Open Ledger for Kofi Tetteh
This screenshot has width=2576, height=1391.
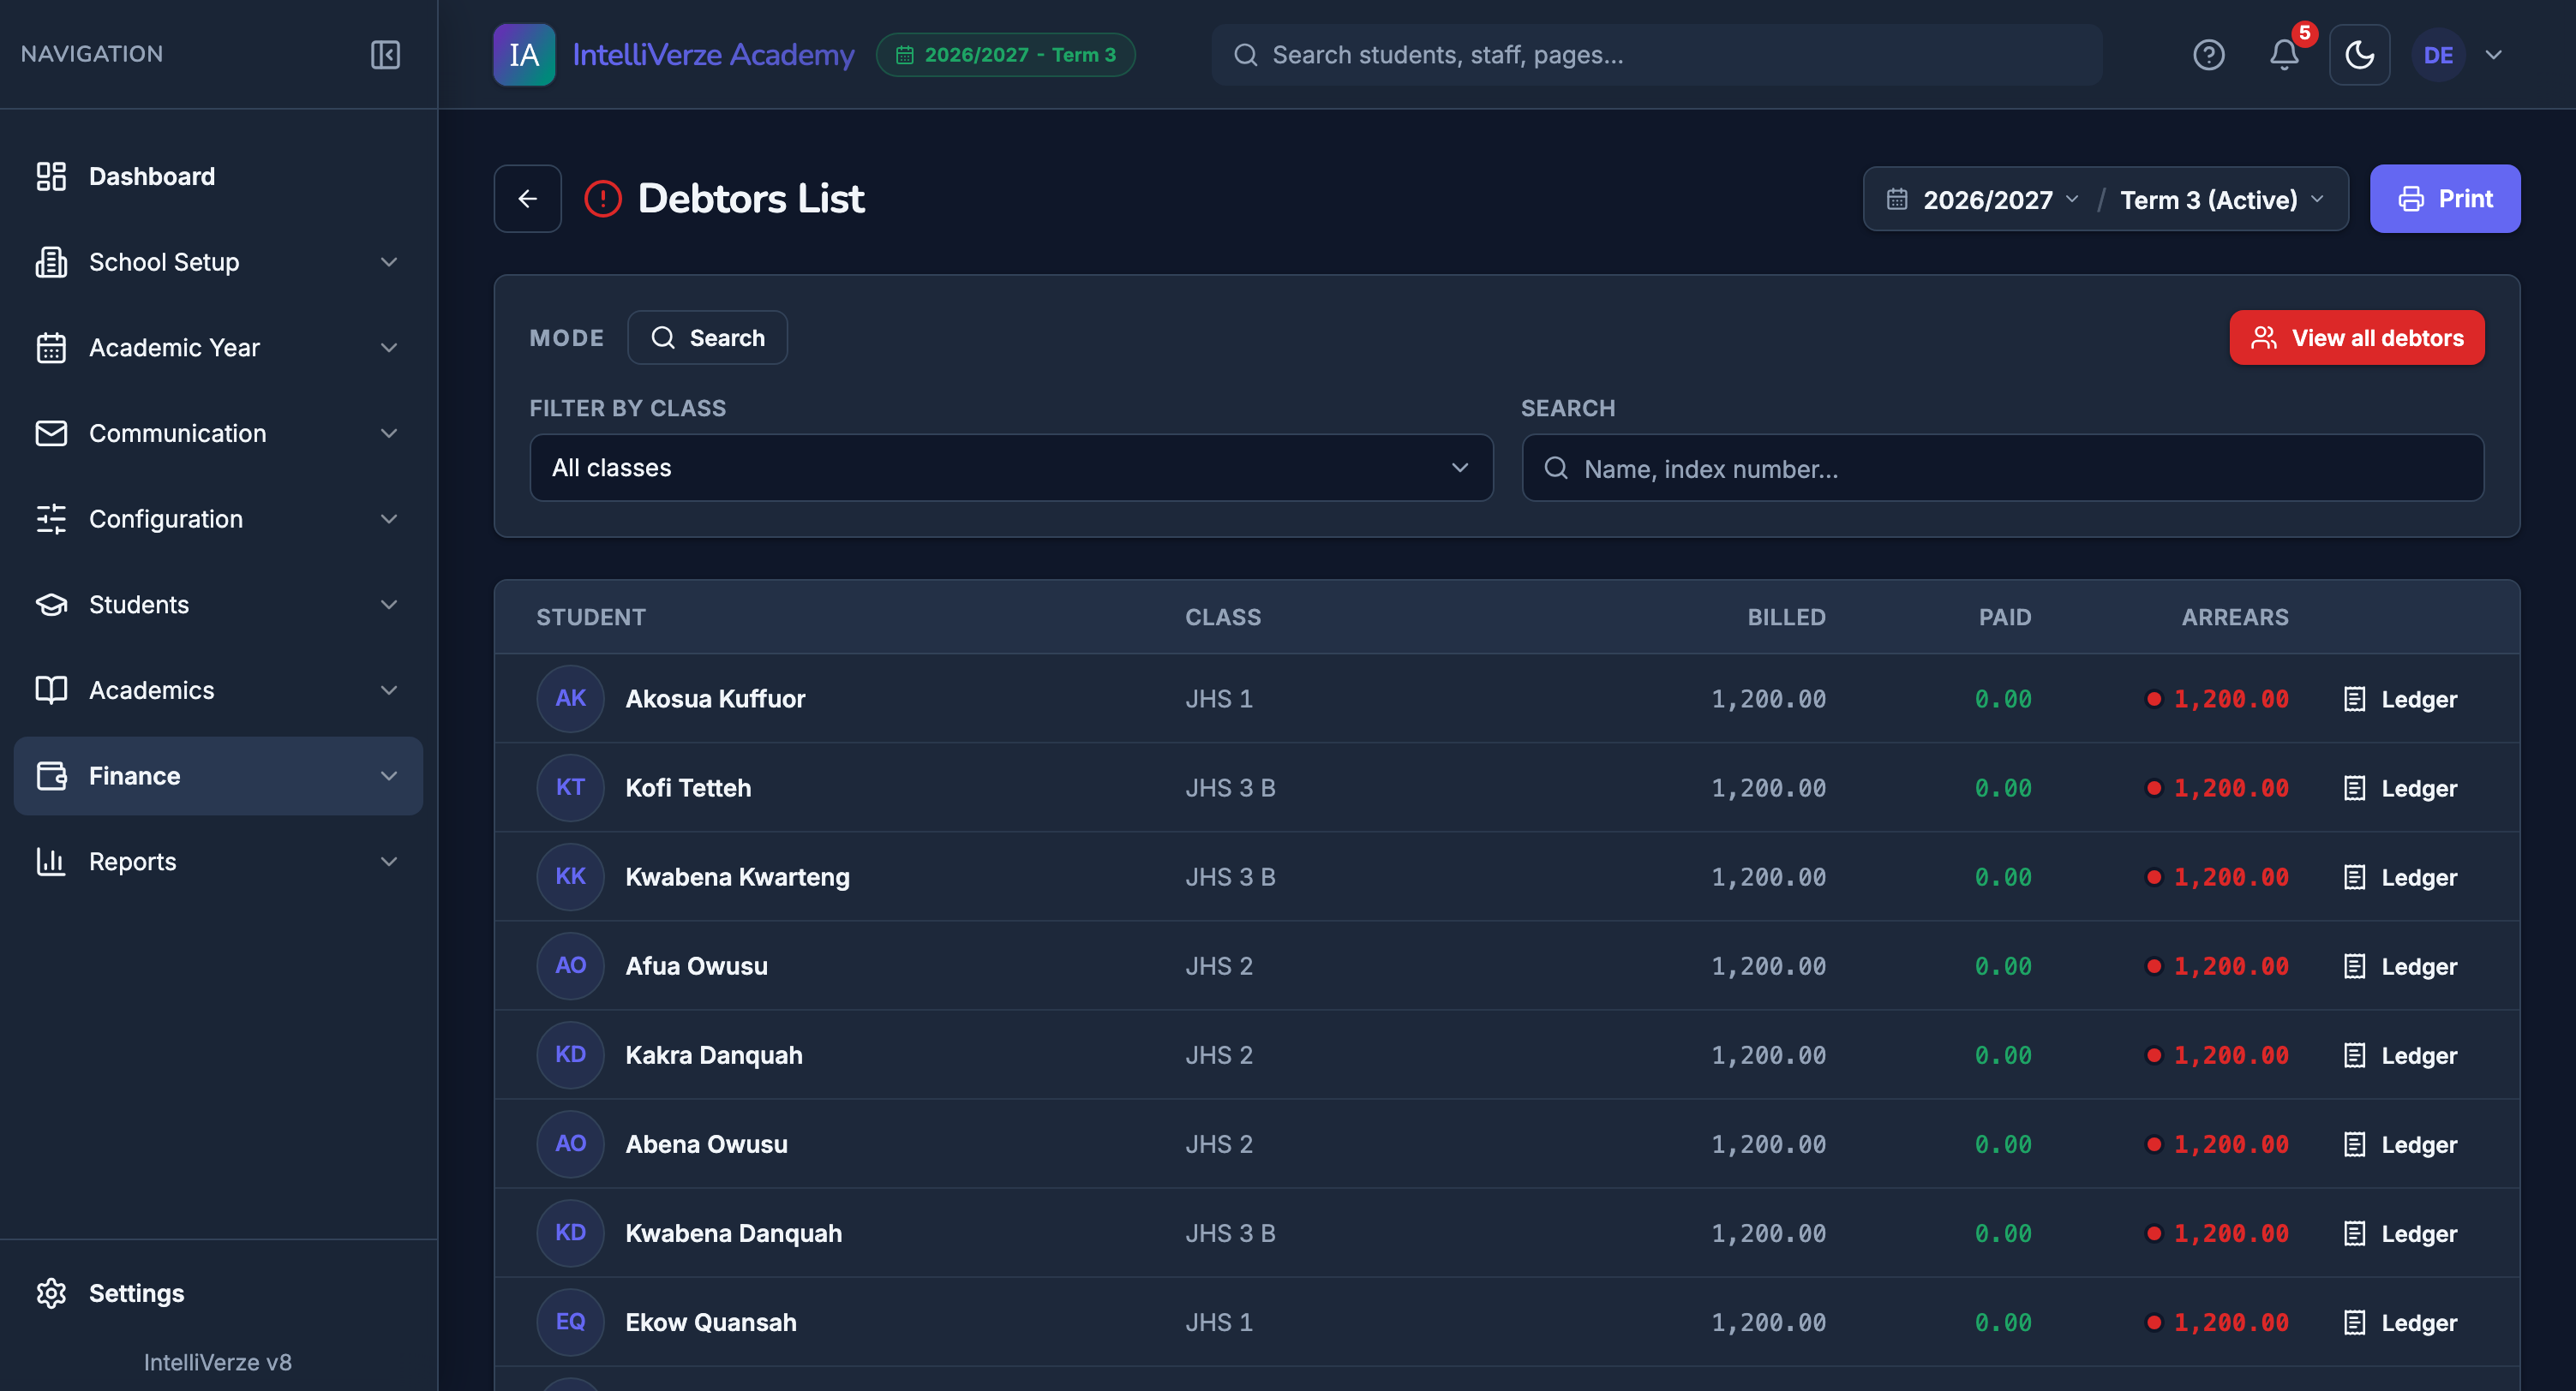click(2400, 788)
